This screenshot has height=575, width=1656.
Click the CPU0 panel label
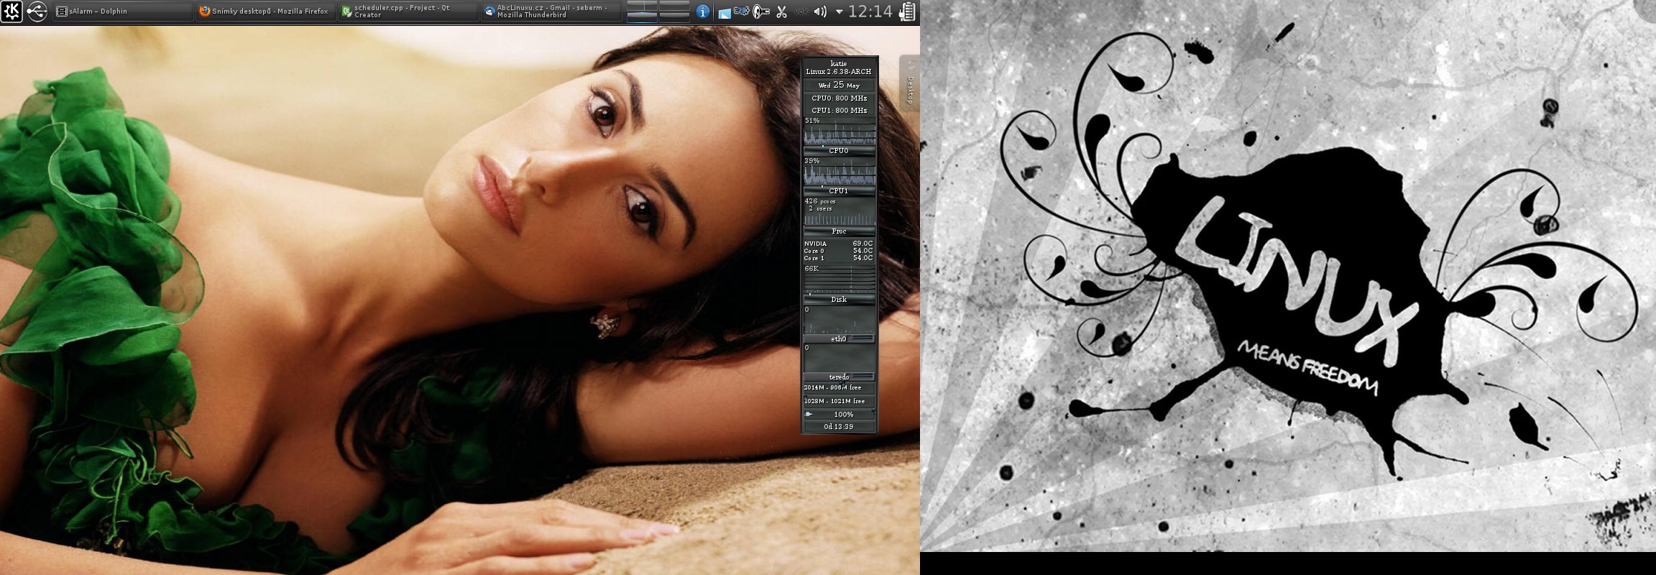coord(839,151)
